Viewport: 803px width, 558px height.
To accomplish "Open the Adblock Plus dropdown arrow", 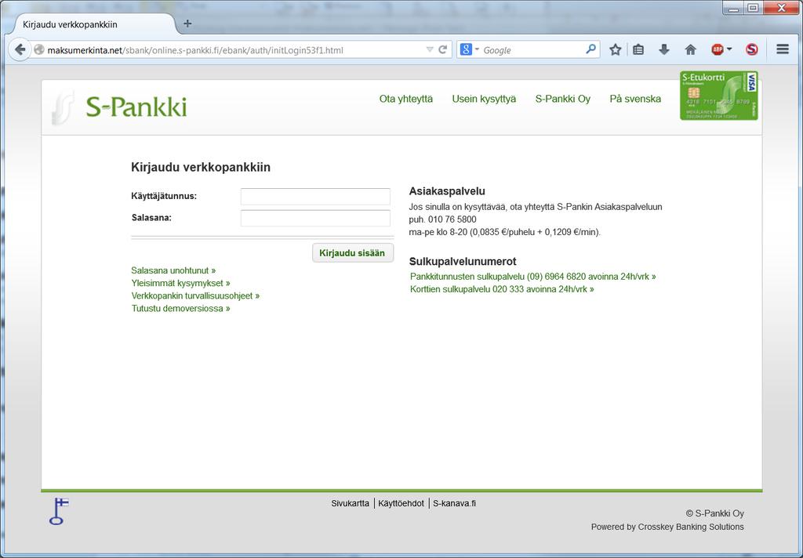I will coord(729,49).
